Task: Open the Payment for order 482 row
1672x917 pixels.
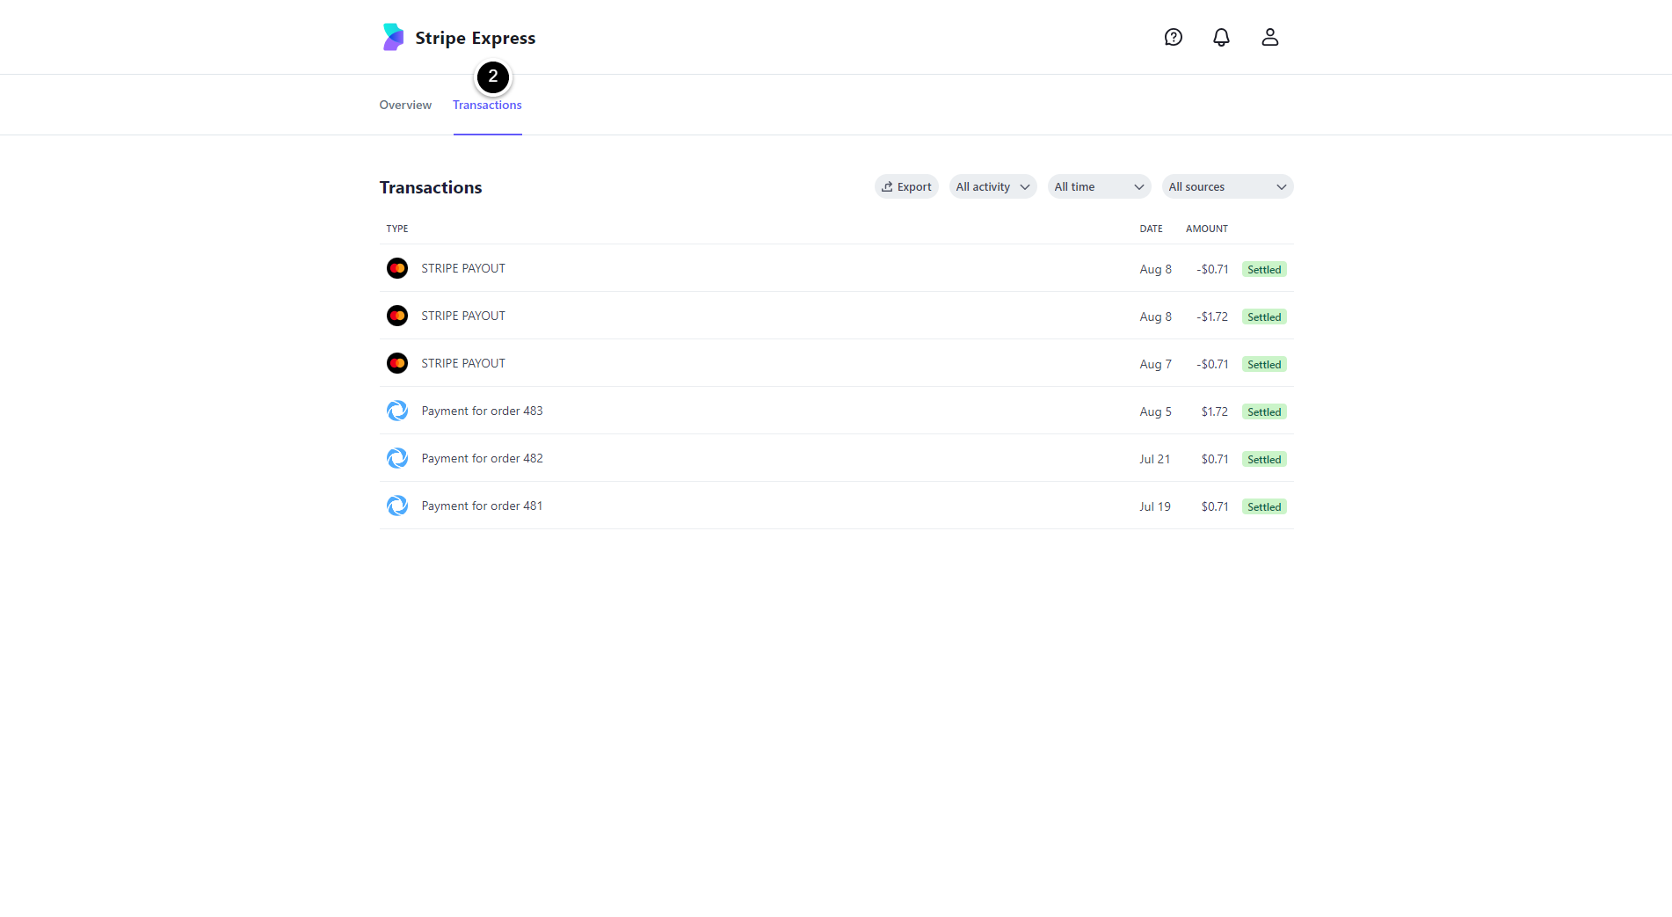Action: pos(836,458)
